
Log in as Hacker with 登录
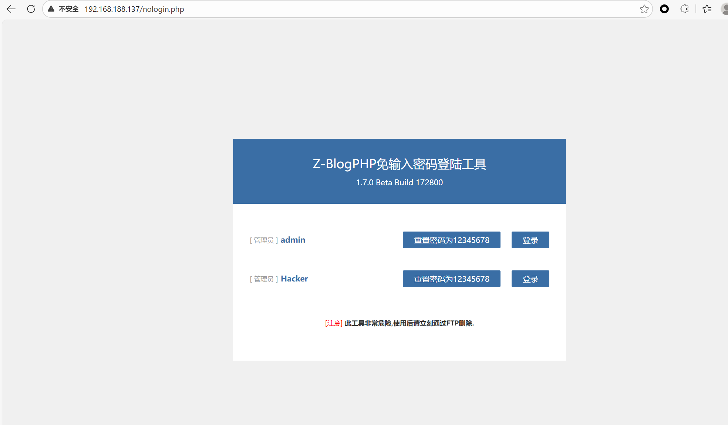(x=530, y=279)
